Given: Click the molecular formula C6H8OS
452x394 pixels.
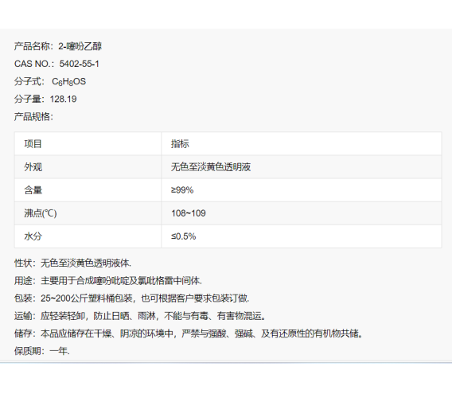Looking at the screenshot, I should [x=69, y=82].
